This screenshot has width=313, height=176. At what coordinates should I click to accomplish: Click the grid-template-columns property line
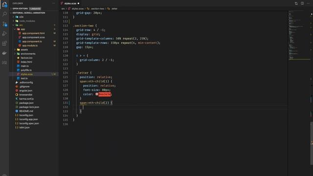coord(112,39)
